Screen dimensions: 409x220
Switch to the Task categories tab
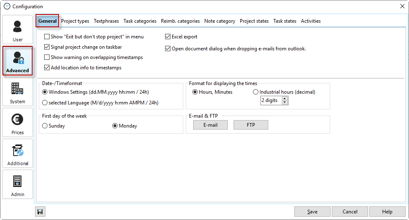tap(140, 21)
